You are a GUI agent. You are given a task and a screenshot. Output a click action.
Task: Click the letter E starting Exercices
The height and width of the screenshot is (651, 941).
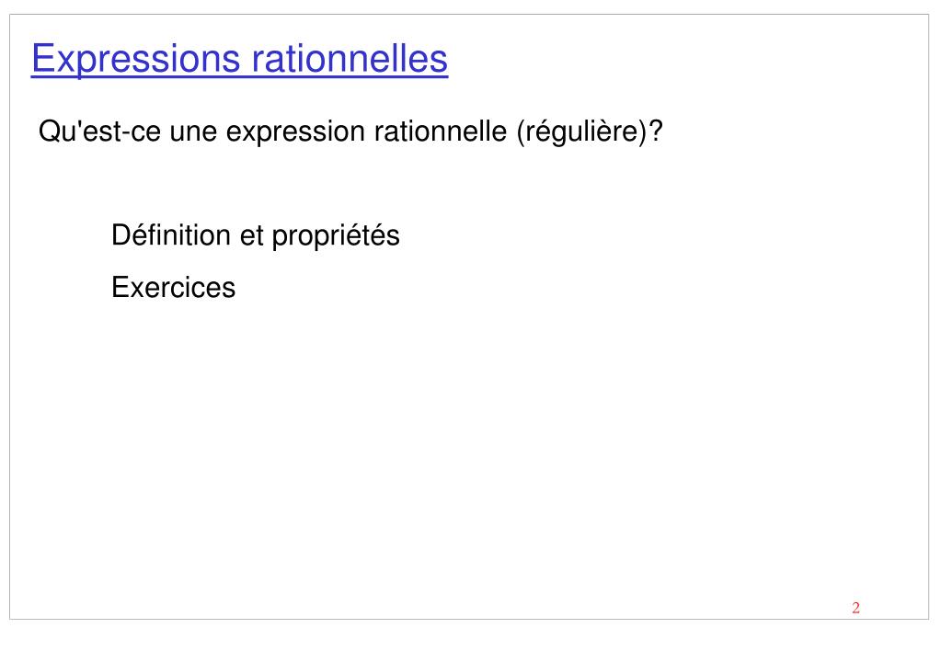tap(120, 288)
